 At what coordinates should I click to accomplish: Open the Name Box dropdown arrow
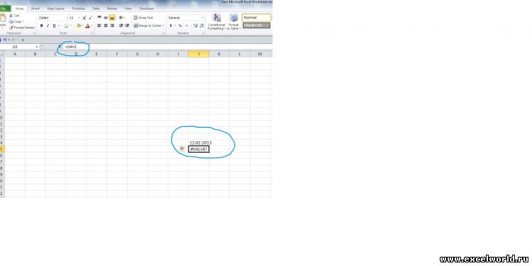[x=37, y=47]
